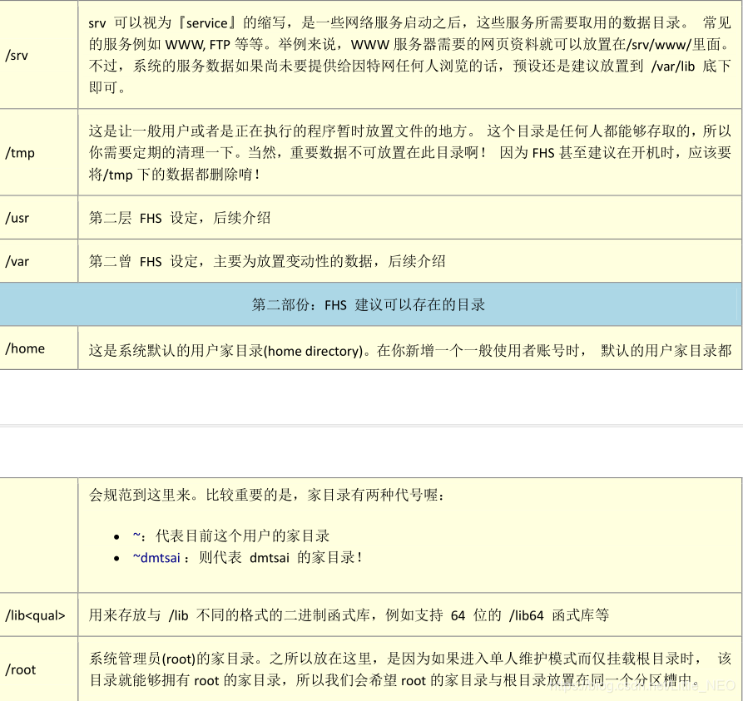The image size is (743, 701).
Task: Click the '/lib64 函式库等' text
Action: pos(559,615)
